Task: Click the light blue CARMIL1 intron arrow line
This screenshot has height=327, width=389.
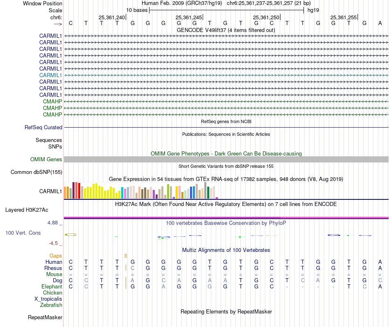Action: [x=226, y=75]
